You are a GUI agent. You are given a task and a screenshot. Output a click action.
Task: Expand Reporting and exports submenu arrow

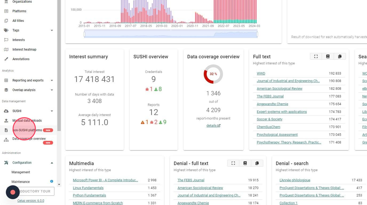[x=52, y=80]
